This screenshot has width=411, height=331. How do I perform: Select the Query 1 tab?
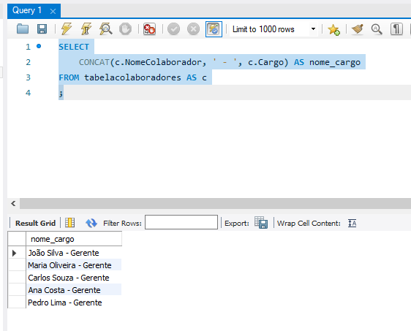(x=27, y=10)
